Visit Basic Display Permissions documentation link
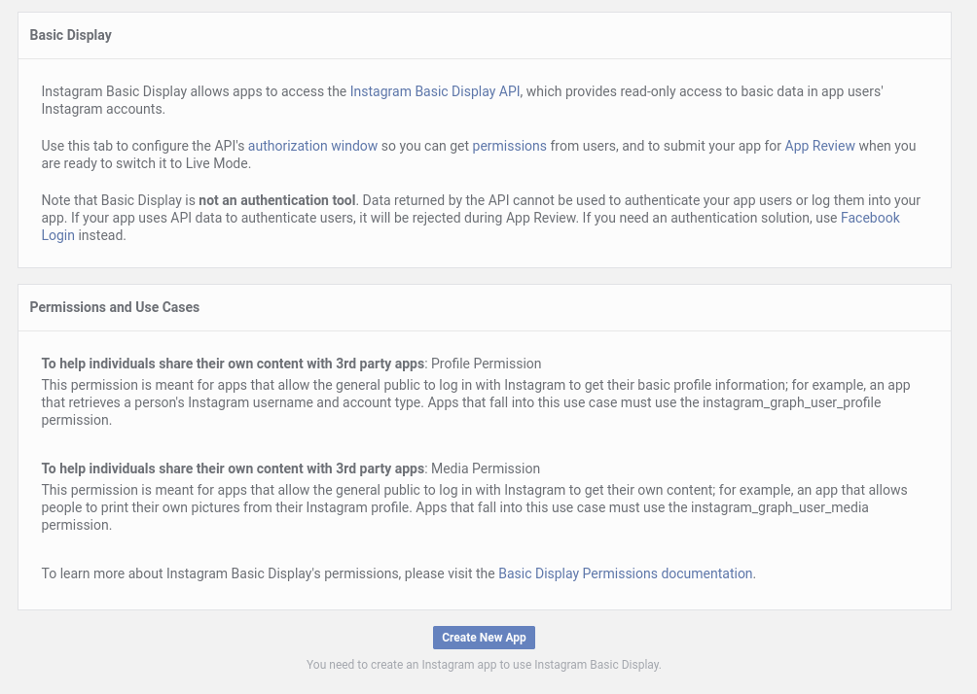 tap(625, 573)
